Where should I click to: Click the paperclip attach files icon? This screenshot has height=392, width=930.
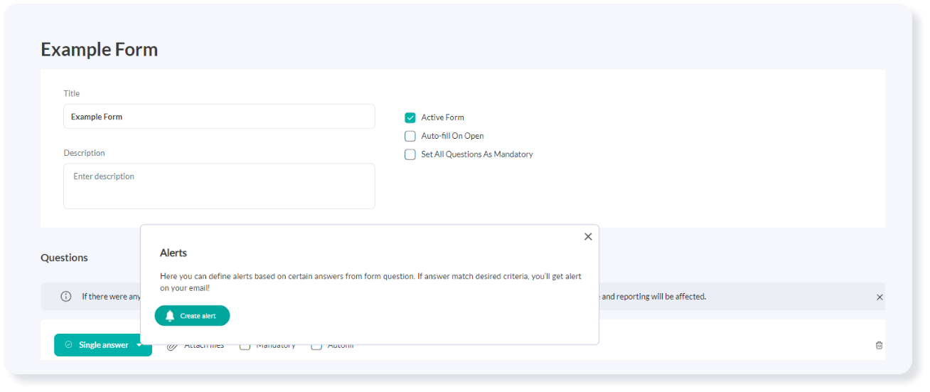pyautogui.click(x=172, y=346)
